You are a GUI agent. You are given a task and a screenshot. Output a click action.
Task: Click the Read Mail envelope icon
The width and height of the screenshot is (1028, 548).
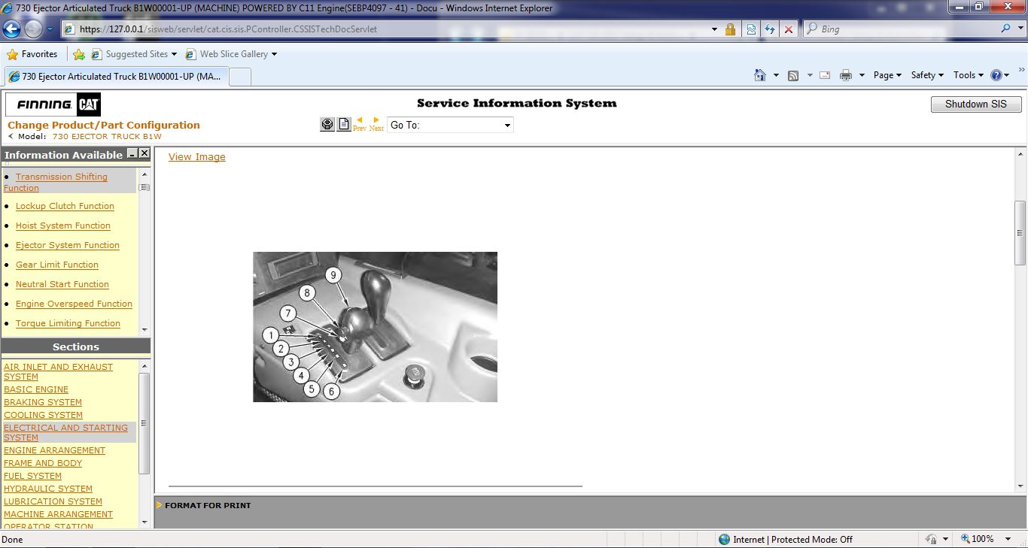coord(825,75)
